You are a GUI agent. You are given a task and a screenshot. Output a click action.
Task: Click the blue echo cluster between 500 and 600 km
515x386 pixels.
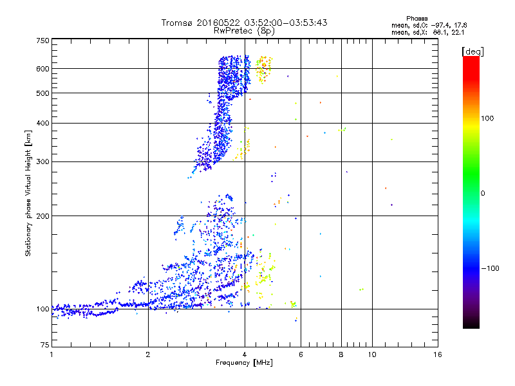(x=234, y=77)
